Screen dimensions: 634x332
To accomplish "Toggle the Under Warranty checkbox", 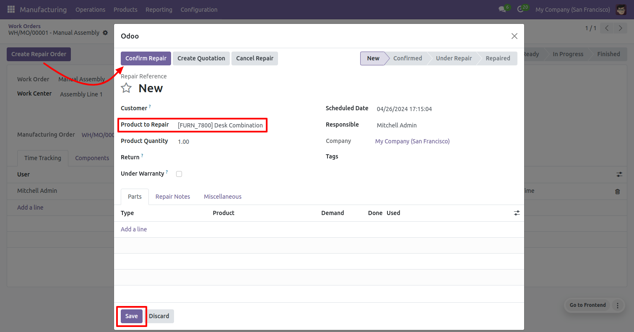I will click(179, 174).
